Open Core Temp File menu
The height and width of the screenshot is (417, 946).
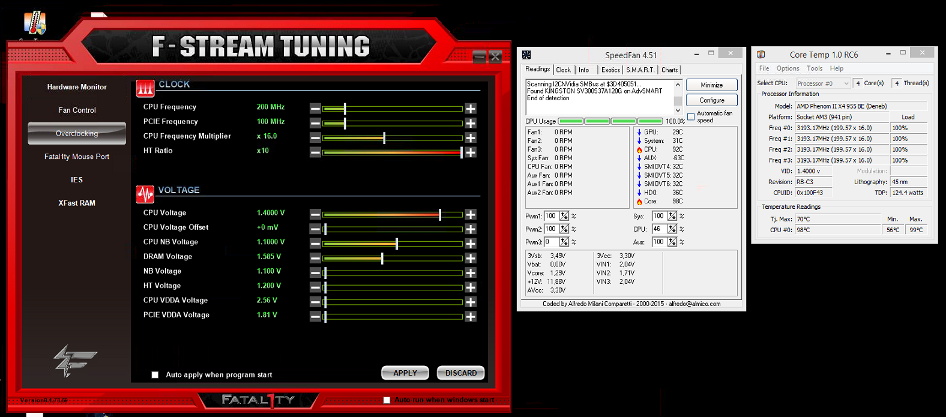tap(764, 68)
